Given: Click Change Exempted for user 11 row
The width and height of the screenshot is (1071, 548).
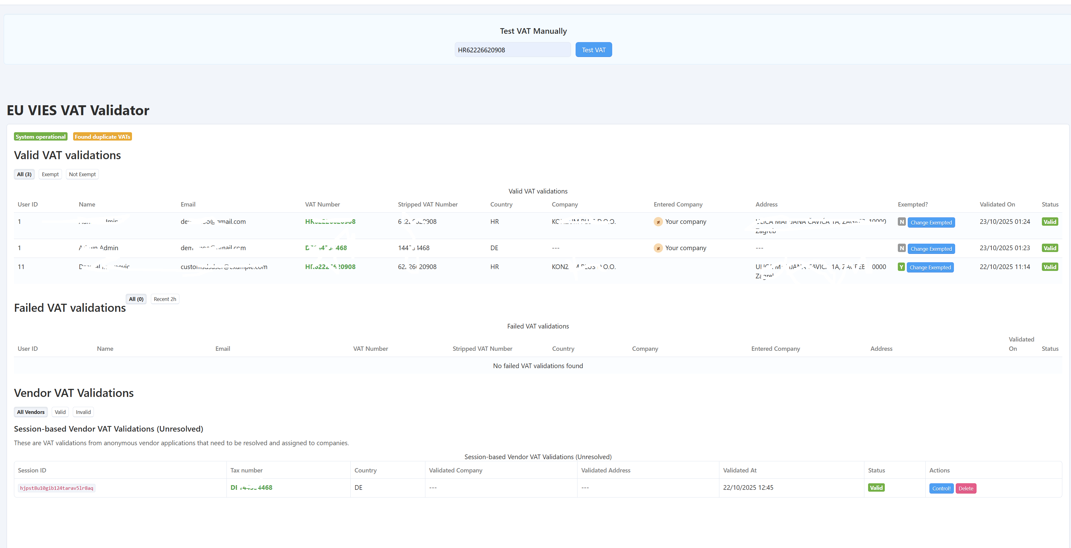Looking at the screenshot, I should click(930, 267).
